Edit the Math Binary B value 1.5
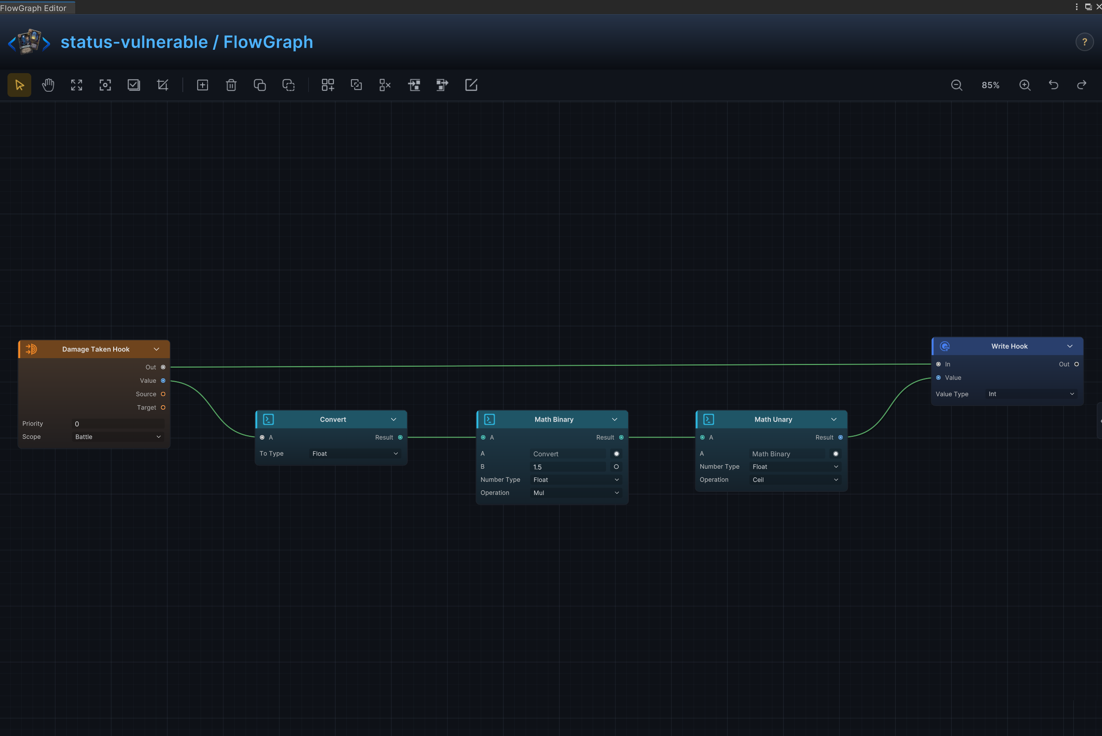This screenshot has height=736, width=1102. click(568, 467)
